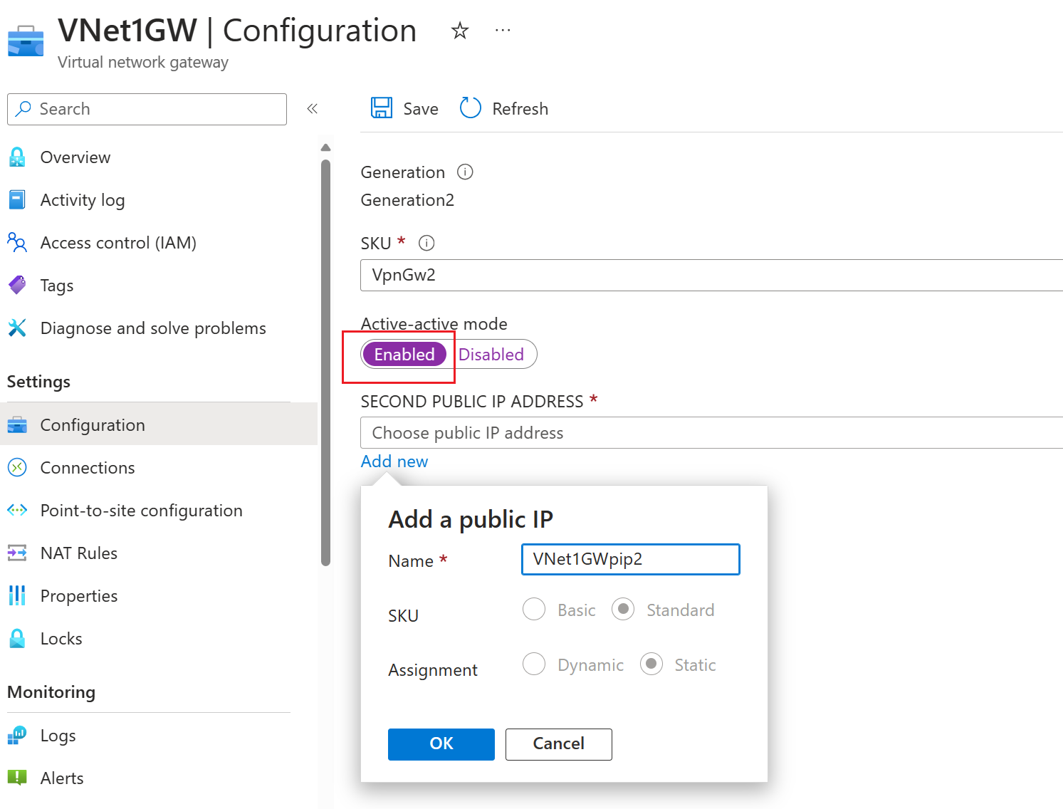Open the more options ellipsis in header

click(x=503, y=31)
